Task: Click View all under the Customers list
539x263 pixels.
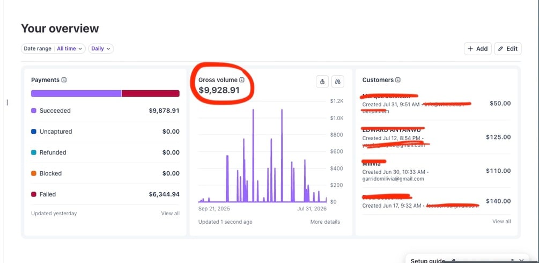Action: pyautogui.click(x=501, y=221)
